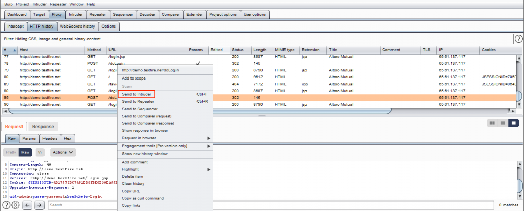Click the history filter bar
524x211 pixels.
(x=257, y=39)
